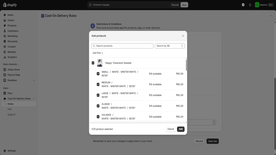
Task: Click the 'Unsaved changes' label
Action: point(101,5)
